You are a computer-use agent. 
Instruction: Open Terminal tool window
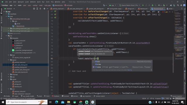(x=65, y=96)
